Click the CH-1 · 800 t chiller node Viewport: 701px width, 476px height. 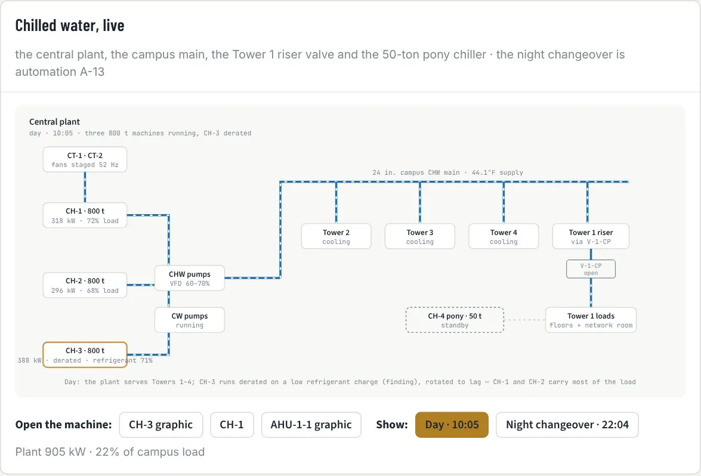pyautogui.click(x=85, y=215)
